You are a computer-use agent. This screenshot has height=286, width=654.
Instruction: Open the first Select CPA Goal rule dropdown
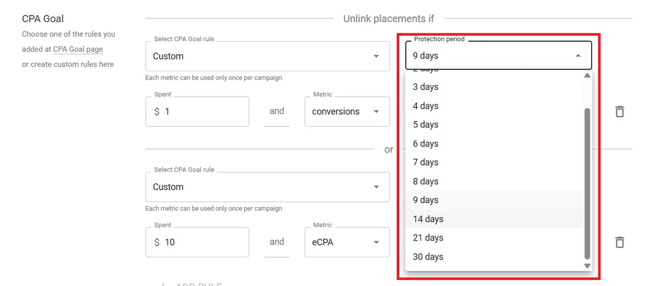click(x=267, y=56)
